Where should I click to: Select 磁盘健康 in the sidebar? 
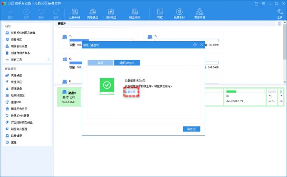pos(16,136)
